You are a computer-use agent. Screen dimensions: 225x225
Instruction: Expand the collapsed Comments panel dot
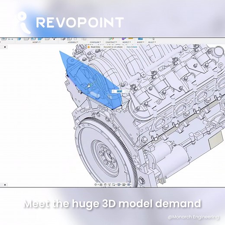coord(5,185)
